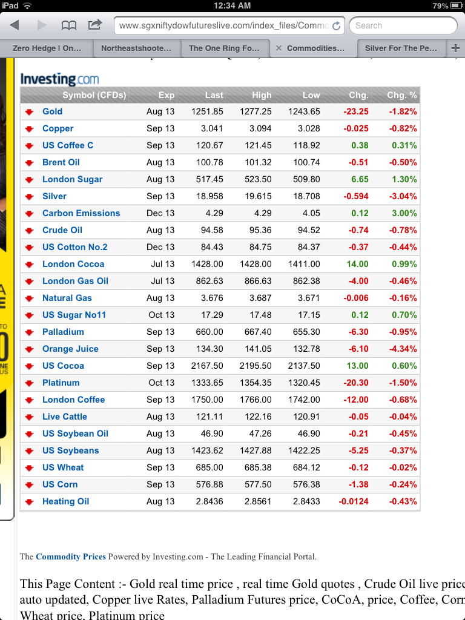Click red down arrow beside Live Cattle

pos(29,417)
